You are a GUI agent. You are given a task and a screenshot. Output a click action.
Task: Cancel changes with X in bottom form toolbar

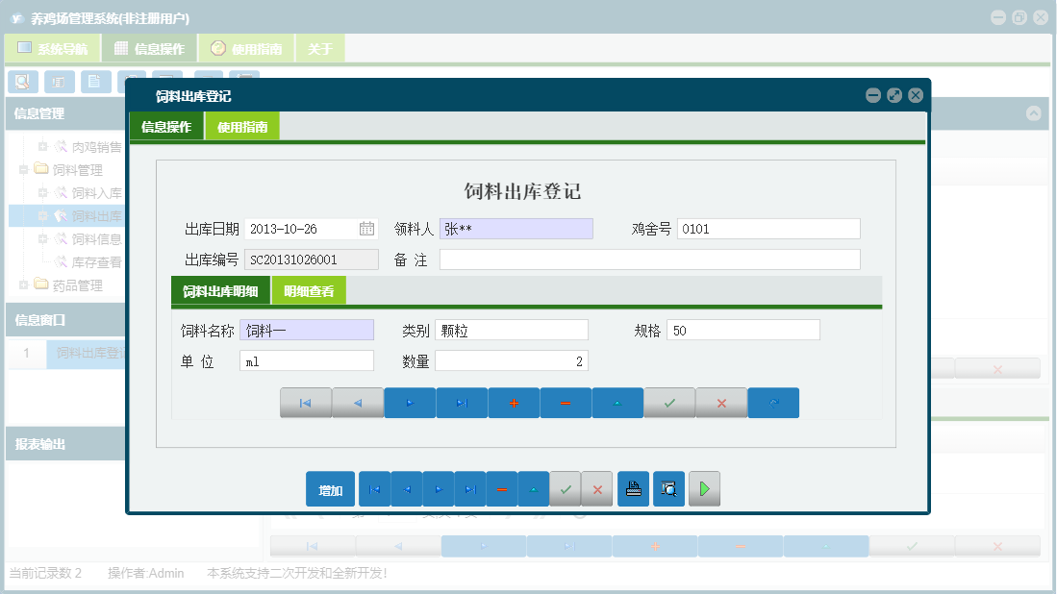(597, 489)
